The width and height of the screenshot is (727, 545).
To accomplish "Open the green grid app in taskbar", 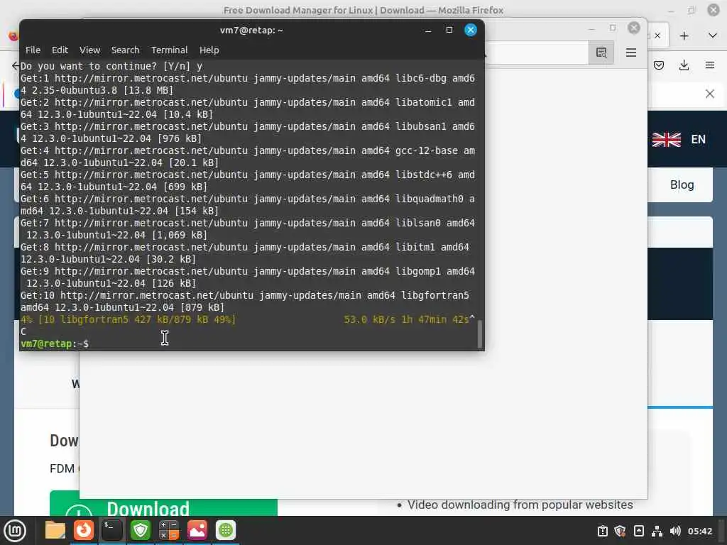I will [226, 530].
